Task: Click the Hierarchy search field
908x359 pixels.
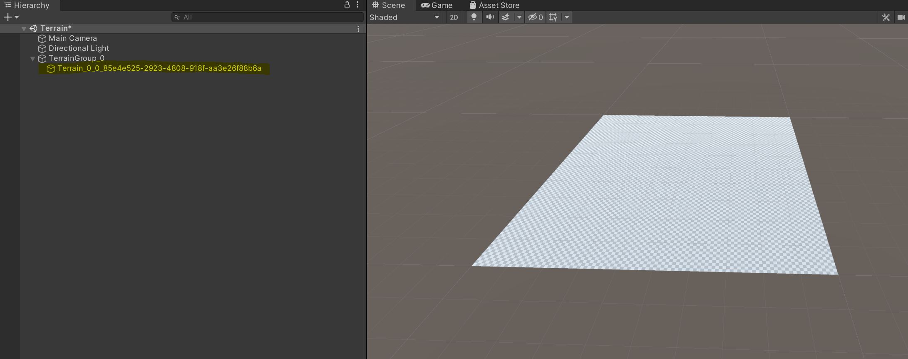Action: 268,17
